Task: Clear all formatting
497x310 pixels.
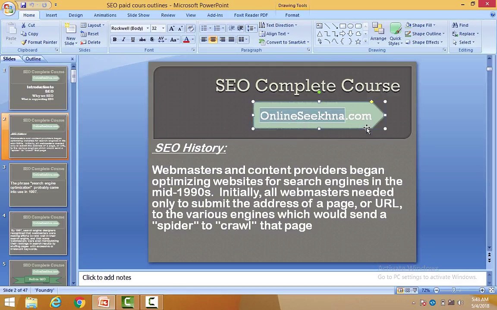Action: pos(191,28)
